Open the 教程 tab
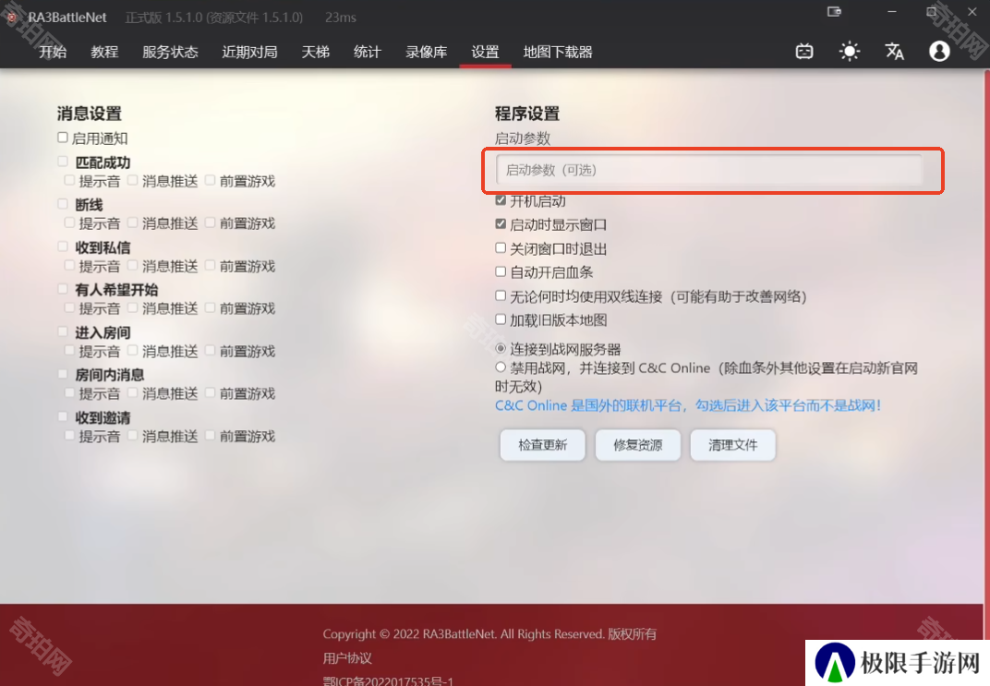The width and height of the screenshot is (990, 686). (x=104, y=52)
